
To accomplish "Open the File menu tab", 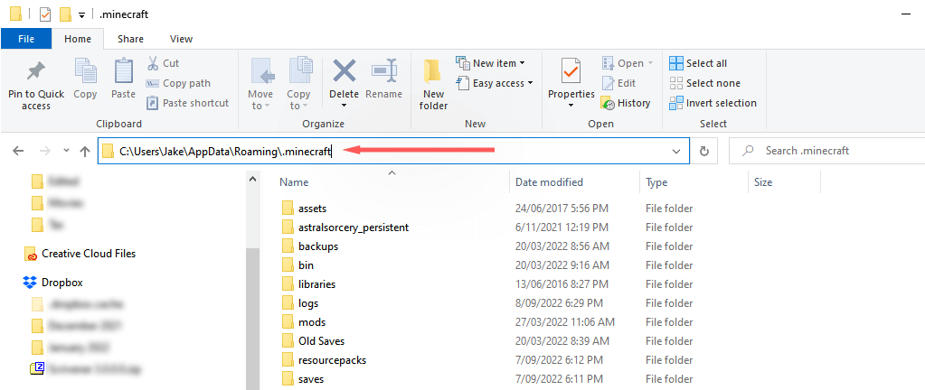I will click(26, 39).
